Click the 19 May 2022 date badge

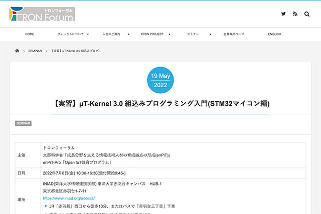160,80
